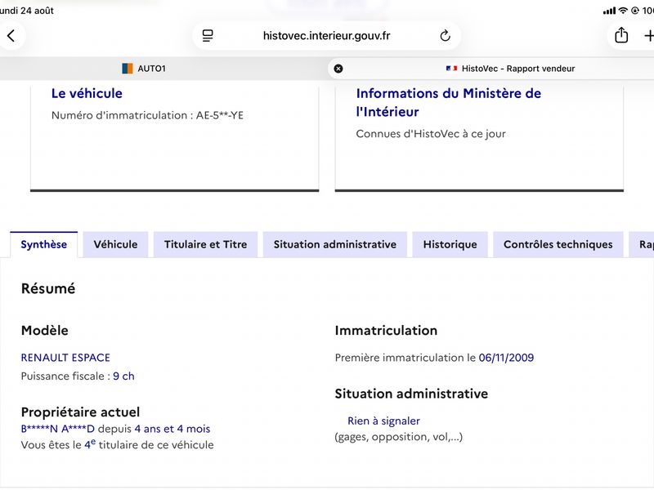Viewport: 654px width, 490px height.
Task: Click the 06/11/2009 registration date
Action: (506, 358)
